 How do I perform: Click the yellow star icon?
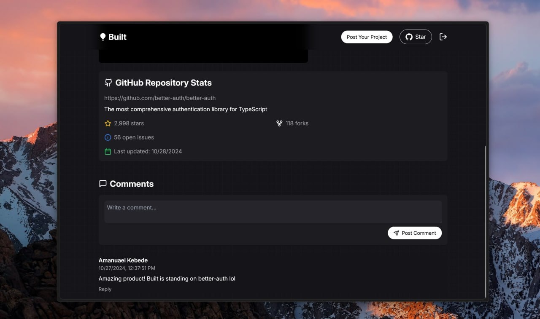coord(108,123)
